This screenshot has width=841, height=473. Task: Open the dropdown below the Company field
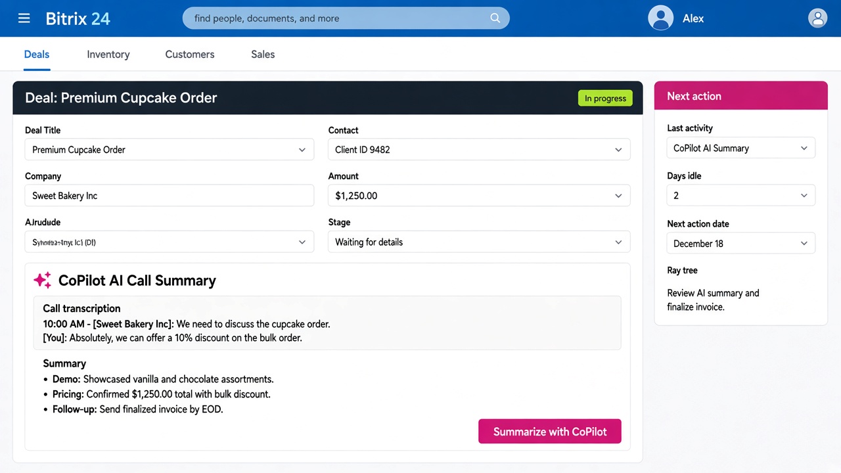click(x=170, y=242)
